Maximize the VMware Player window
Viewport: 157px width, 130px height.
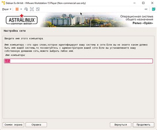pos(143,3)
